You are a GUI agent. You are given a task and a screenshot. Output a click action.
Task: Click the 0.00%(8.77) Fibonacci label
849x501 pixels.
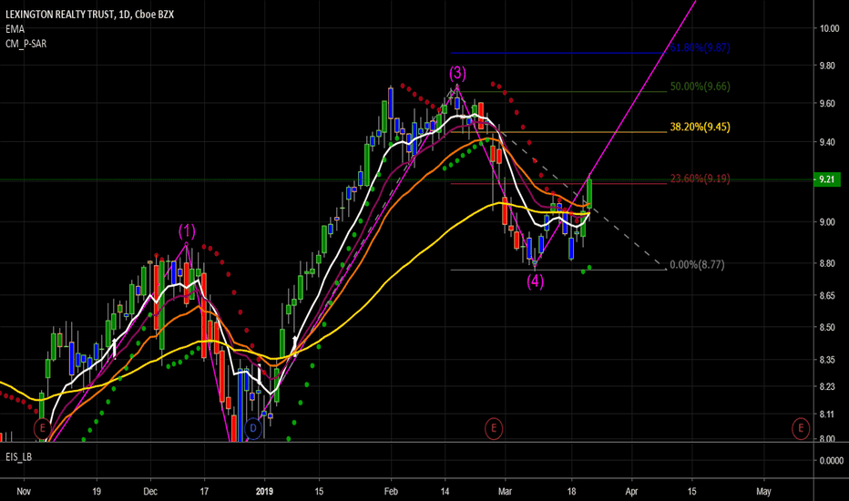click(x=697, y=265)
